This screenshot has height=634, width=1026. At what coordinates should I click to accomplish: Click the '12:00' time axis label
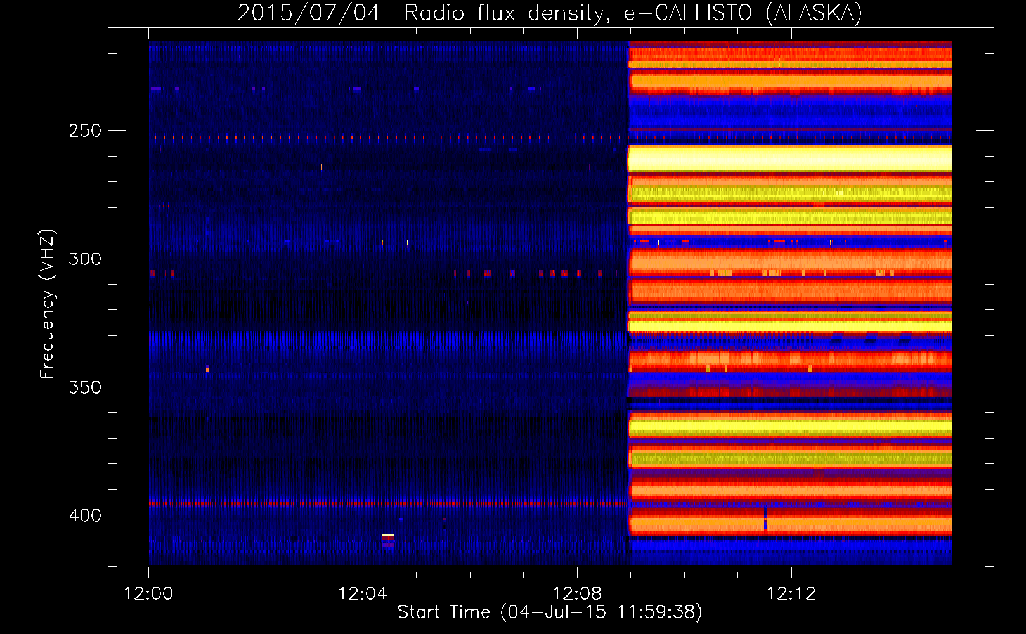tap(149, 594)
